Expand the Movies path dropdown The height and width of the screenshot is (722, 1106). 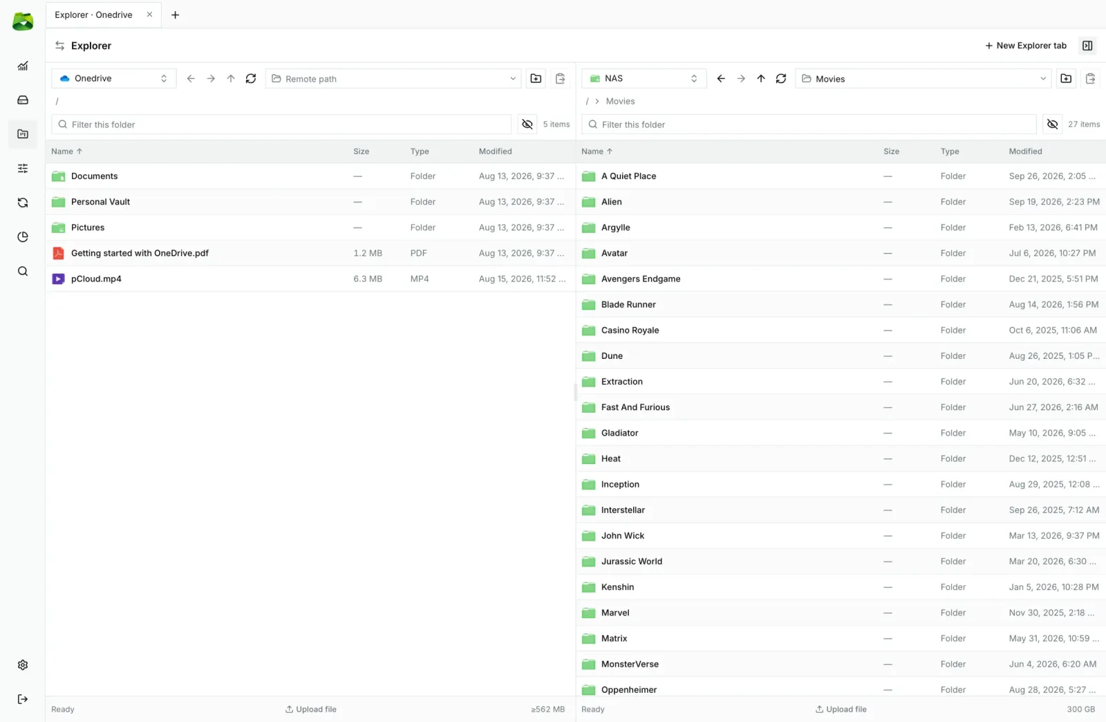point(1043,79)
